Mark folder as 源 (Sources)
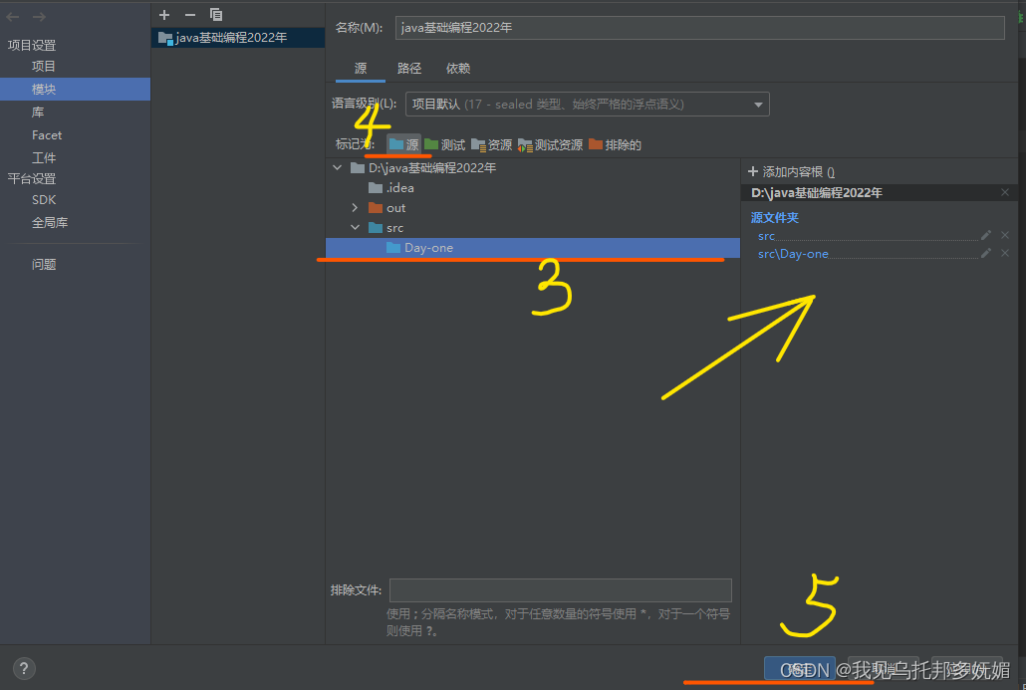1026x690 pixels. coord(403,144)
